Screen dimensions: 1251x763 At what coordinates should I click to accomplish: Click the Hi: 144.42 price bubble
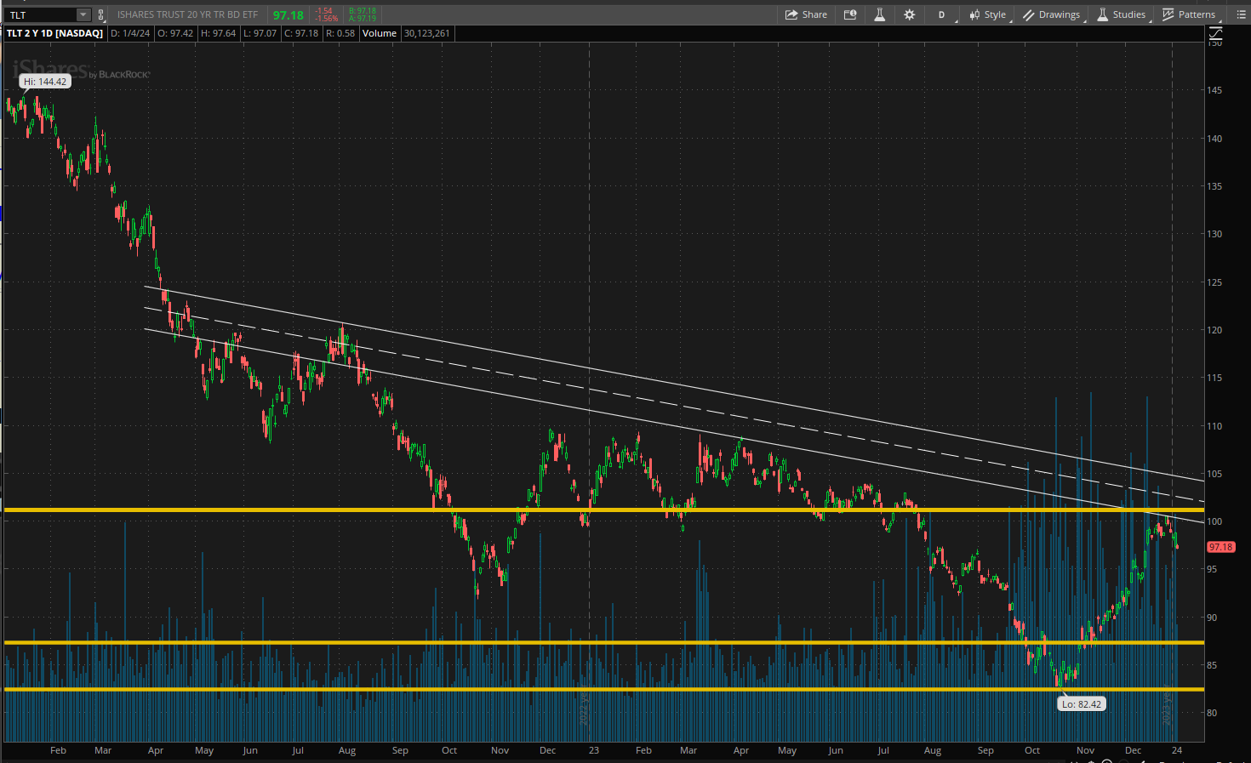(x=45, y=82)
